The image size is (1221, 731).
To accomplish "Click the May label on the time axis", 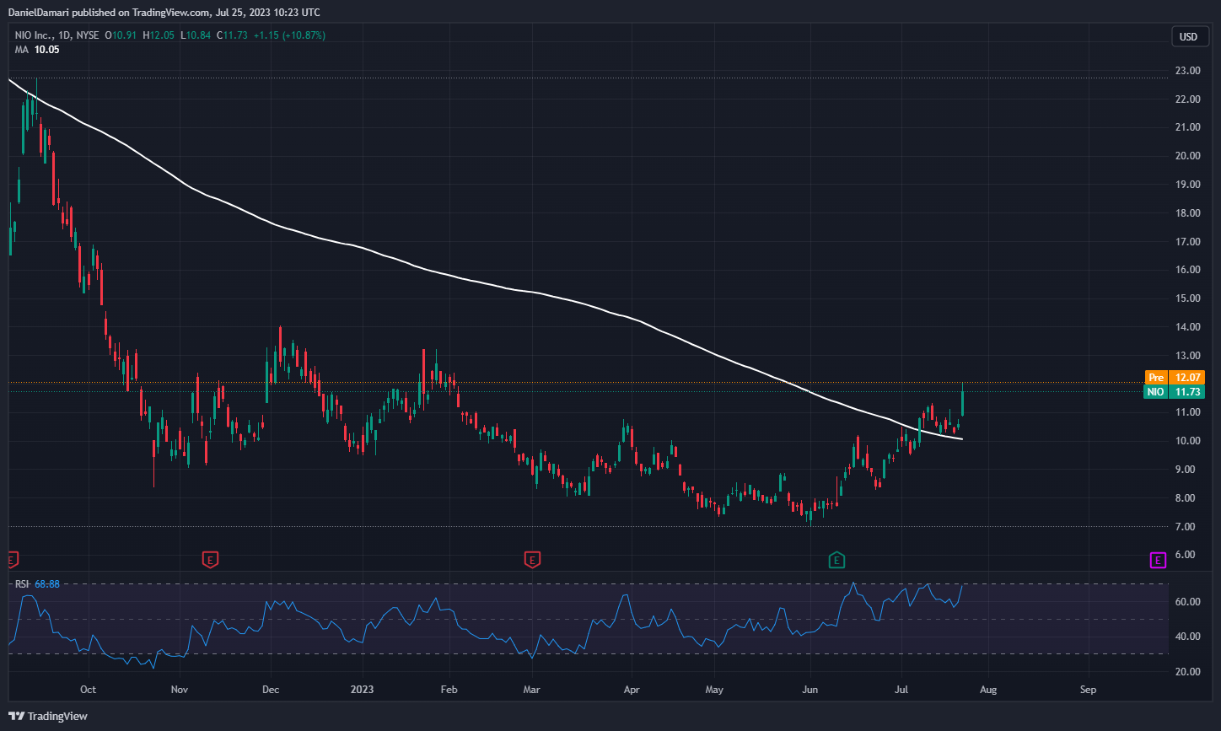I will tap(714, 690).
